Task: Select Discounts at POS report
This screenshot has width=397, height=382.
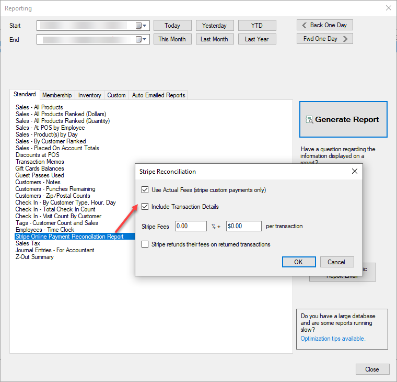Action: pyautogui.click(x=38, y=155)
